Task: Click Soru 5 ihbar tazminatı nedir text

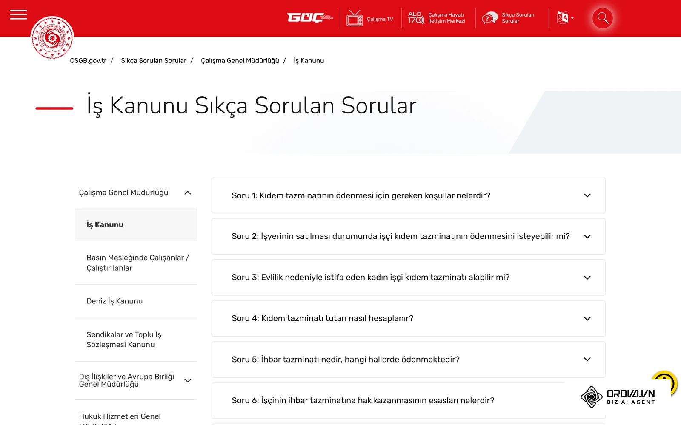Action: click(346, 360)
